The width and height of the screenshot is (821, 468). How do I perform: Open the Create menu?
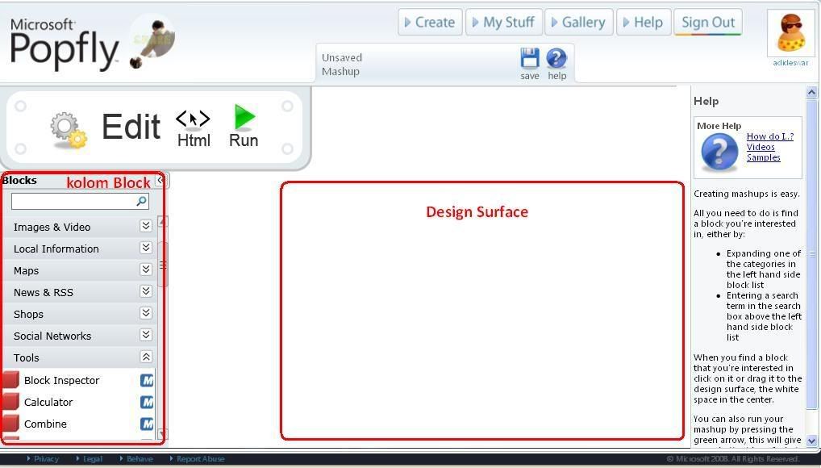click(430, 22)
